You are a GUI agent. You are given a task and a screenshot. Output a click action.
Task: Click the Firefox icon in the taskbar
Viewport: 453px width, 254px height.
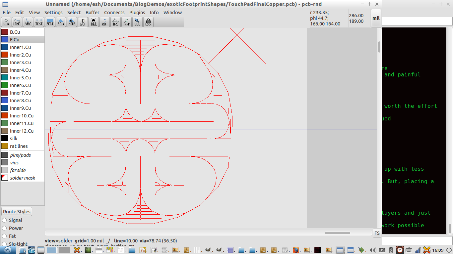point(295,250)
